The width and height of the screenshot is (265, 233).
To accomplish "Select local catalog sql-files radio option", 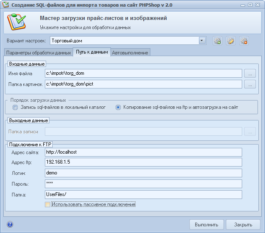I will tap(15, 107).
